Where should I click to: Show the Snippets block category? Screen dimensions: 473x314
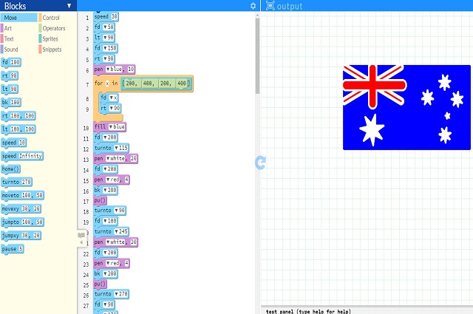(x=52, y=49)
